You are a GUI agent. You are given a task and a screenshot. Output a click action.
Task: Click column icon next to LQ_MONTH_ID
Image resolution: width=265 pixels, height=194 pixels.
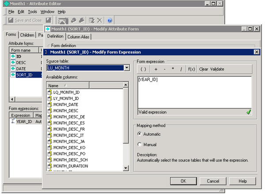[x=49, y=92]
